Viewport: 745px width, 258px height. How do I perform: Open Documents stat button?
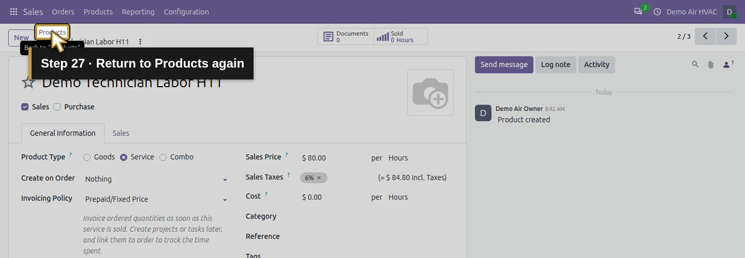346,37
